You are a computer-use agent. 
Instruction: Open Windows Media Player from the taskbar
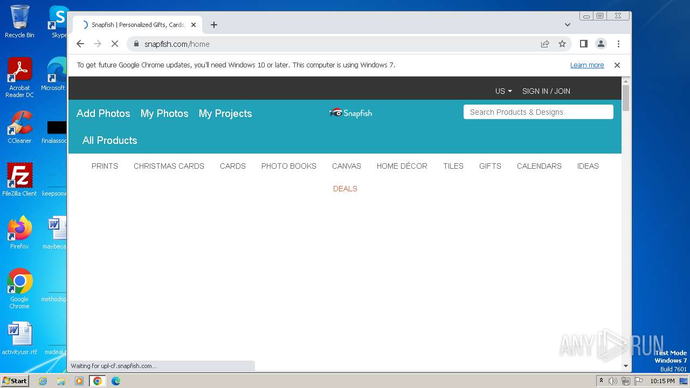click(x=79, y=381)
